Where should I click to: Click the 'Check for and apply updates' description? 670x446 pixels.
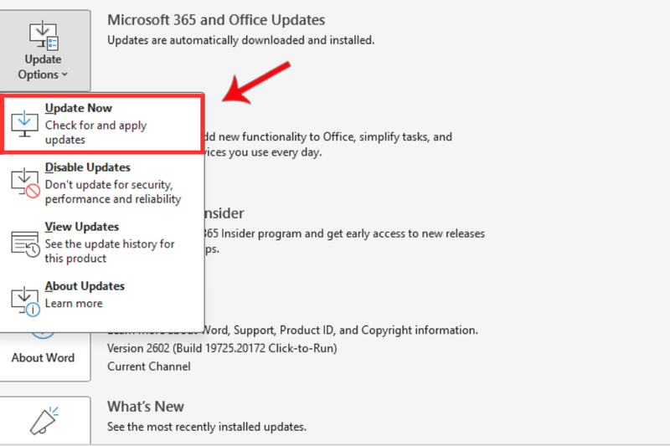[x=95, y=132]
